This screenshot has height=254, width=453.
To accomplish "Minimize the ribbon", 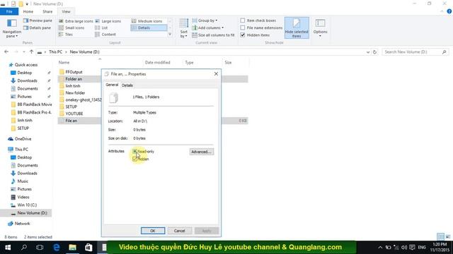I will pyautogui.click(x=442, y=11).
